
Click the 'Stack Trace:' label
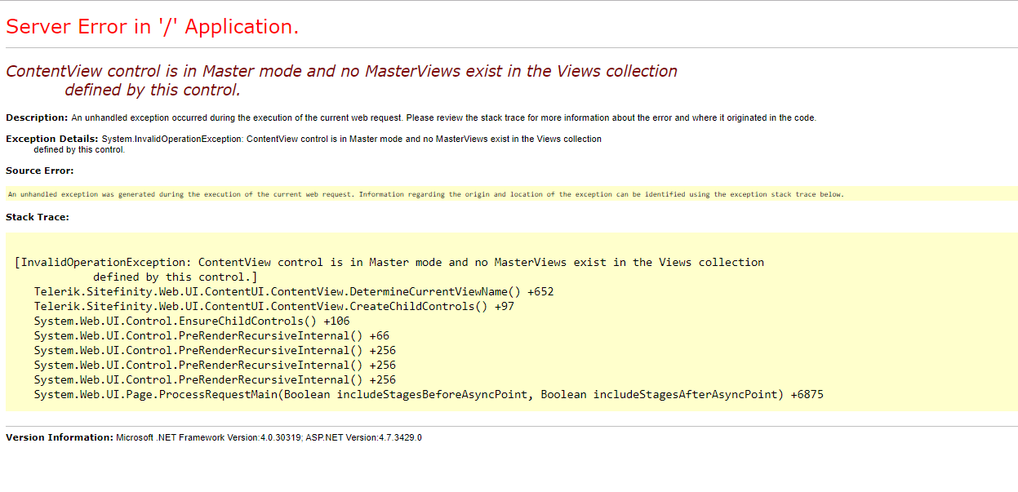point(38,217)
